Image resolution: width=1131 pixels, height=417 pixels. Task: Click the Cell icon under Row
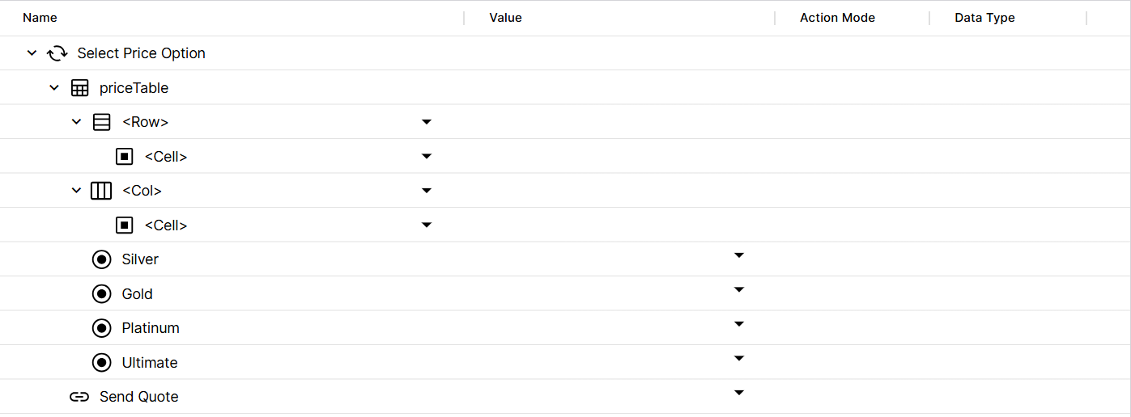click(x=125, y=157)
